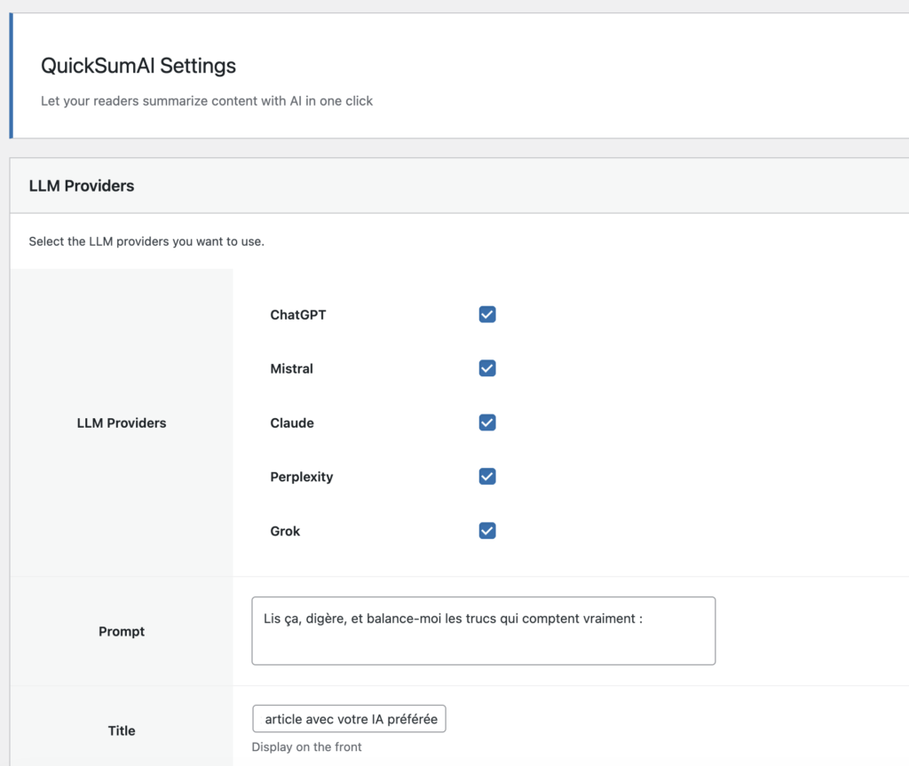Viewport: 909px width, 766px height.
Task: Click the Perplexity provider label
Action: point(302,477)
